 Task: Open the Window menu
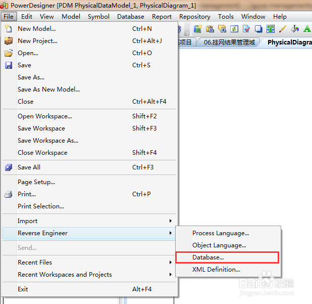(x=253, y=17)
